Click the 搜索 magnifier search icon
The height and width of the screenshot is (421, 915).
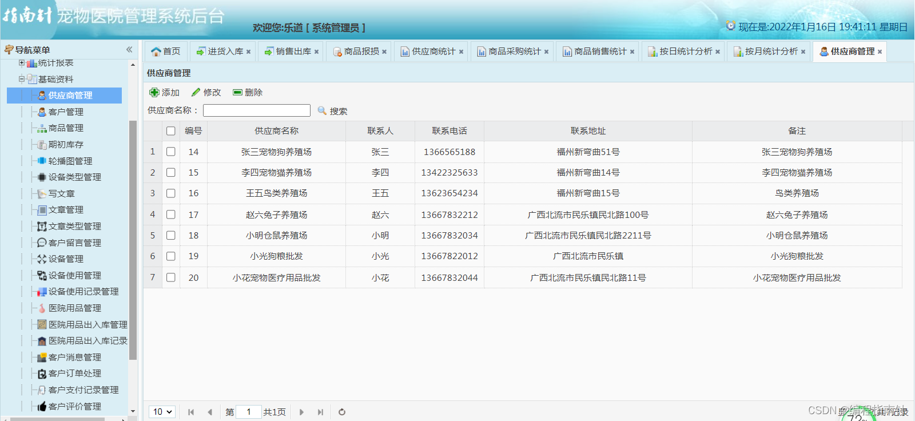pos(323,111)
